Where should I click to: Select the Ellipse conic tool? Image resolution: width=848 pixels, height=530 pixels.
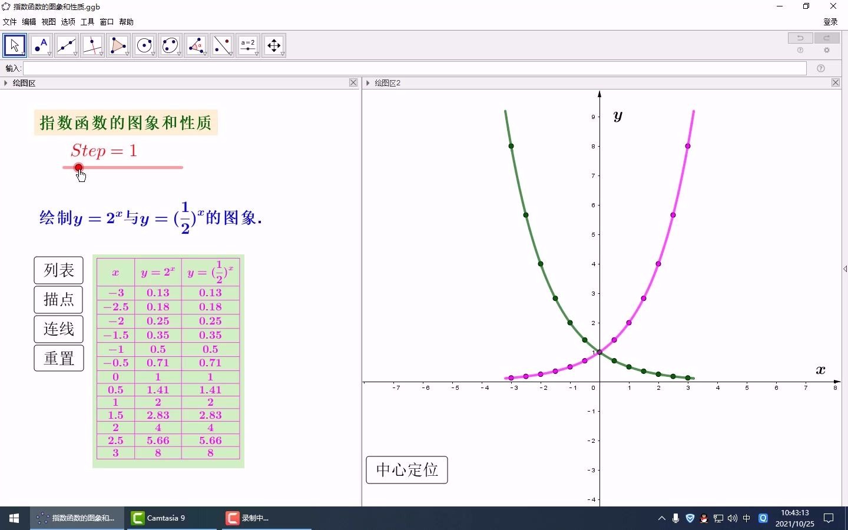170,45
